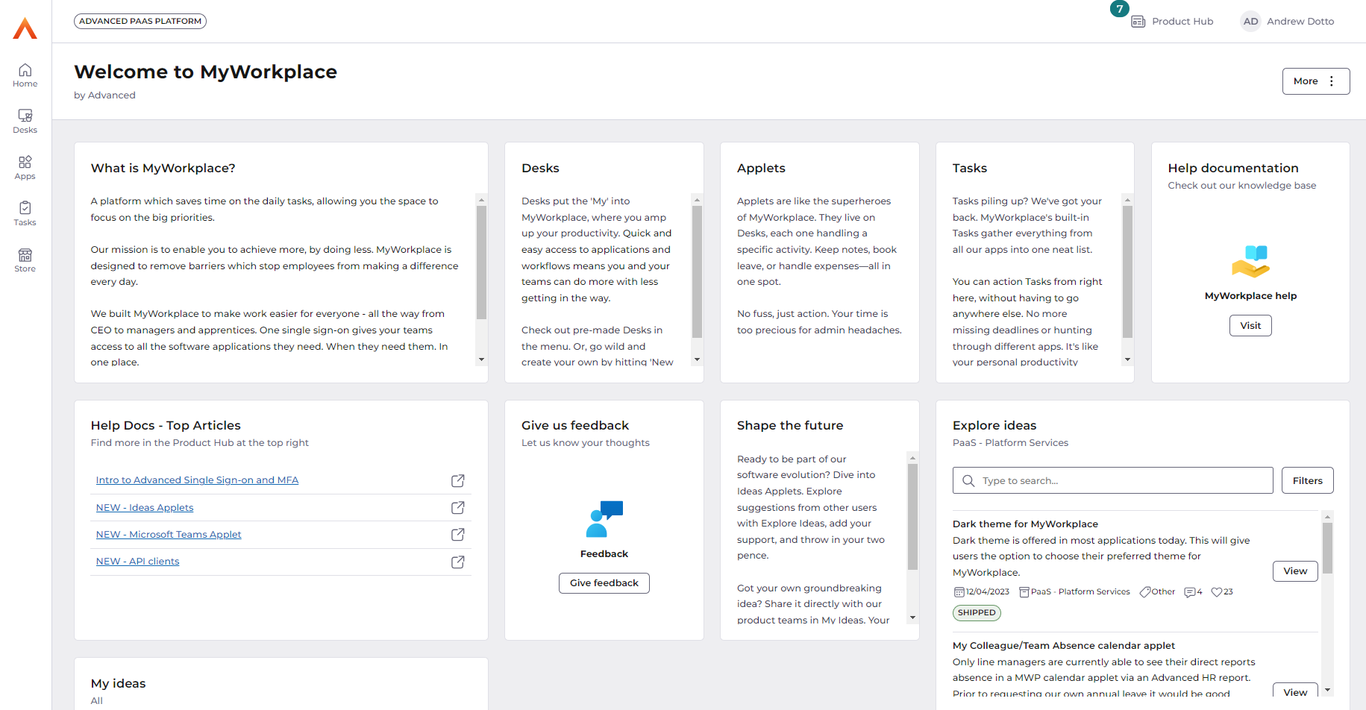This screenshot has height=710, width=1366.
Task: Click the SHIPPED status badge
Action: pyautogui.click(x=977, y=613)
